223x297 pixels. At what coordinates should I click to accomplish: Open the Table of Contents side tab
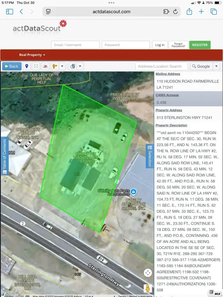point(5,156)
